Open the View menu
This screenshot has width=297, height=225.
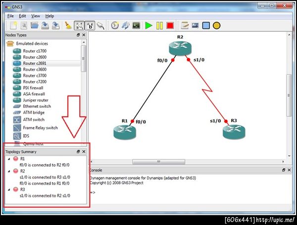pyautogui.click(x=36, y=16)
